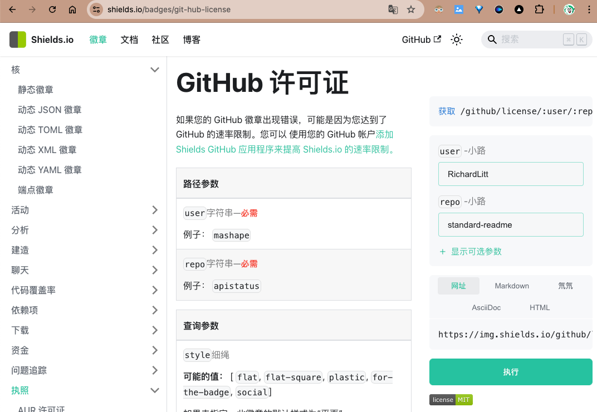This screenshot has height=412, width=597.
Task: Open 动态 YAML 徽章 in sidebar
Action: tap(50, 170)
